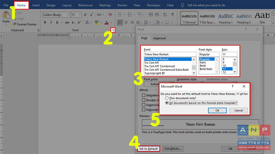The width and height of the screenshot is (275, 154).
Task: Select 'This document only?' radio option
Action: coord(167,98)
